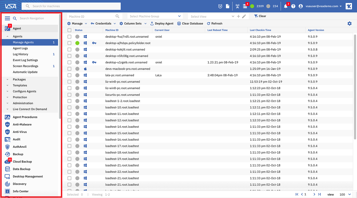Select Manage Agents in navigation
The height and width of the screenshot is (198, 357).
click(29, 42)
